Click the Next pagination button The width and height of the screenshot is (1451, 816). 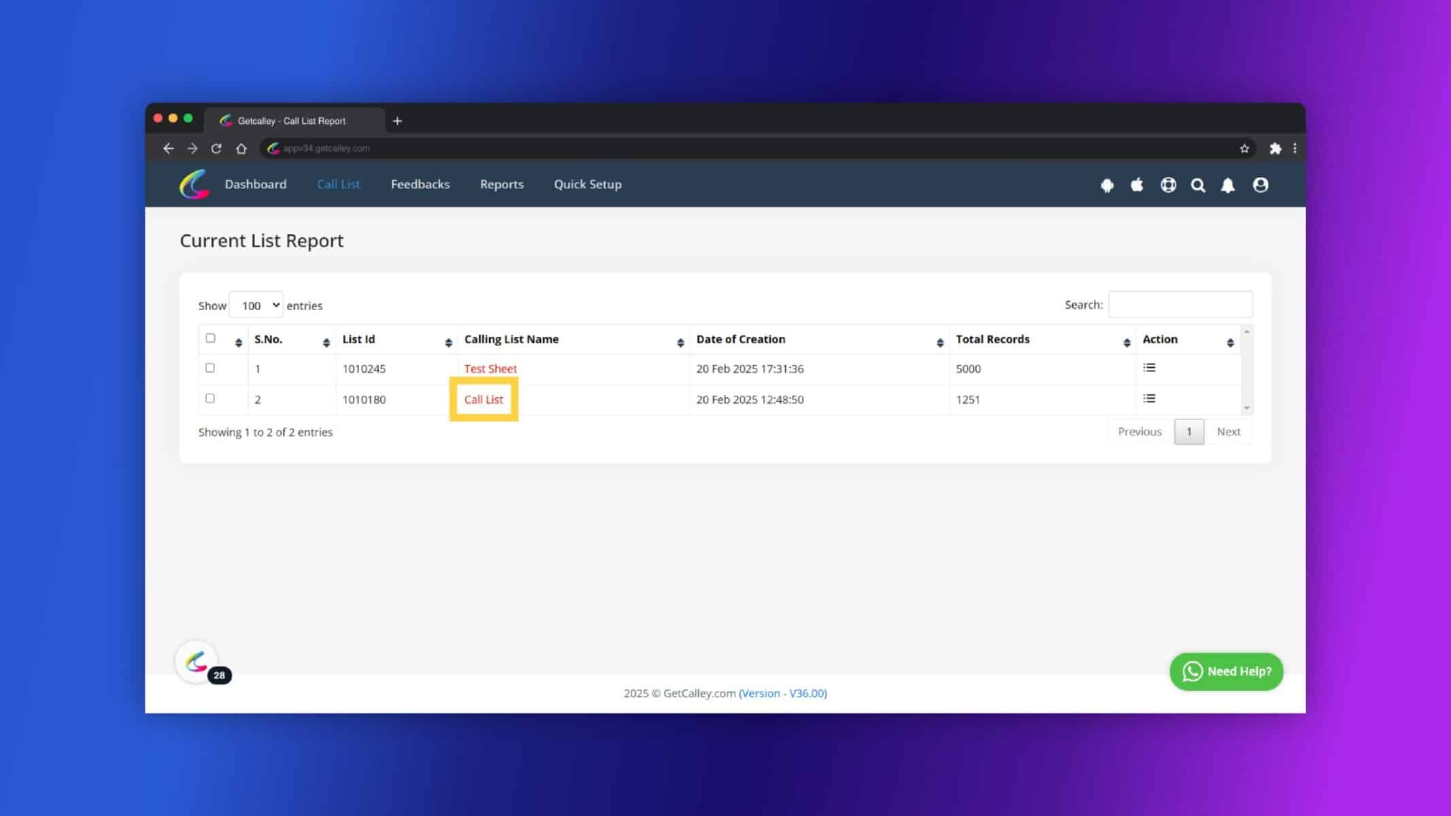(x=1228, y=432)
